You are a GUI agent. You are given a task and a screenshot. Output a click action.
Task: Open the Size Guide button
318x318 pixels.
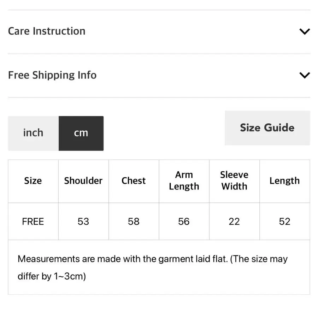(x=267, y=128)
